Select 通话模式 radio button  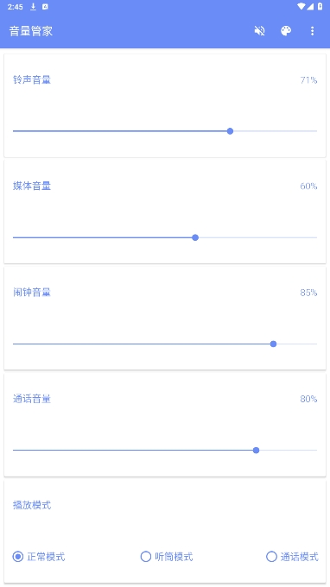point(292,557)
